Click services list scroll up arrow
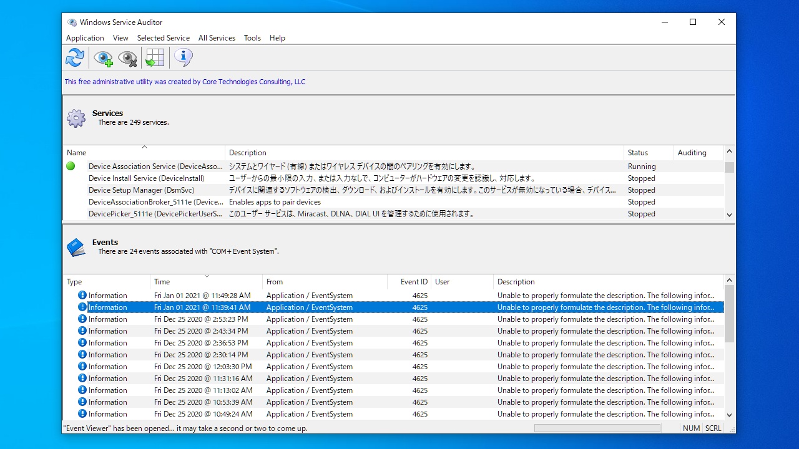The image size is (799, 449). 729,152
